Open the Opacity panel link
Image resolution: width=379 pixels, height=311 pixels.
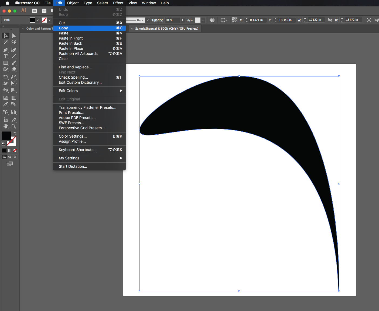pyautogui.click(x=157, y=20)
